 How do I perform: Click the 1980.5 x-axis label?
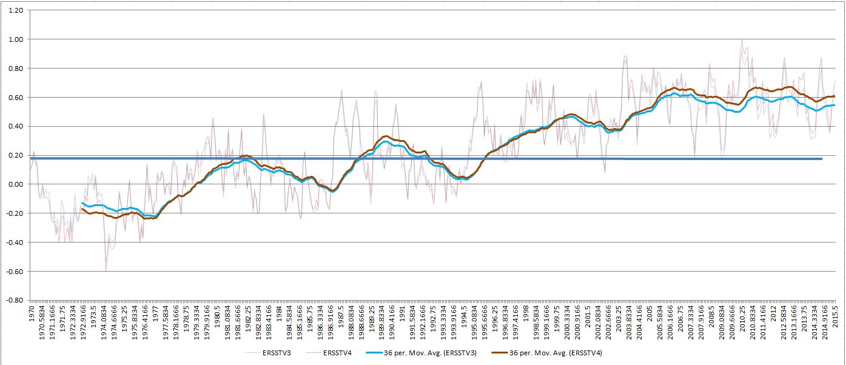(x=217, y=316)
